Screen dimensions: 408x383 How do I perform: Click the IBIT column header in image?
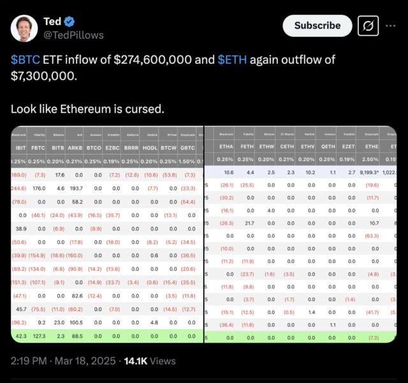pyautogui.click(x=20, y=148)
